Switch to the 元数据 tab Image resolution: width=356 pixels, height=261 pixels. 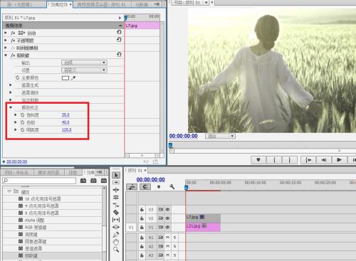pyautogui.click(x=142, y=4)
